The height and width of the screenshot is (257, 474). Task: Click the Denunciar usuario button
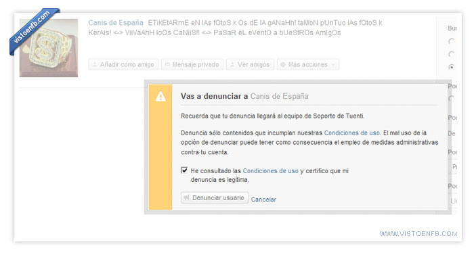215,197
